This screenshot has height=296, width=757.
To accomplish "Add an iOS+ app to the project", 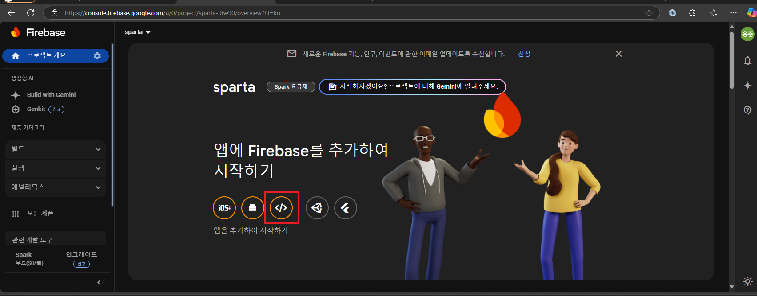I will [224, 208].
